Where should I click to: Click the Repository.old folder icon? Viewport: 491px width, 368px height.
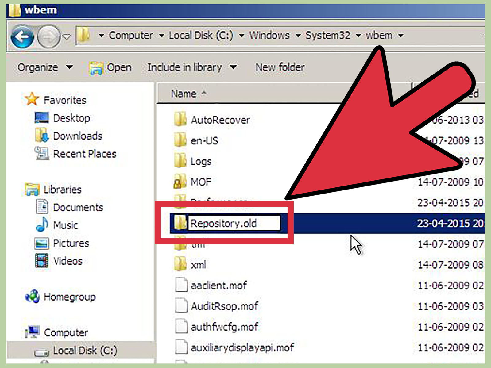(x=180, y=222)
